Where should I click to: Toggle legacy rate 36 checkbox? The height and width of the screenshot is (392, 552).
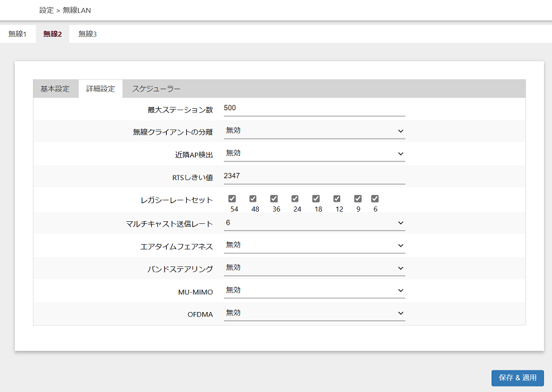point(274,198)
